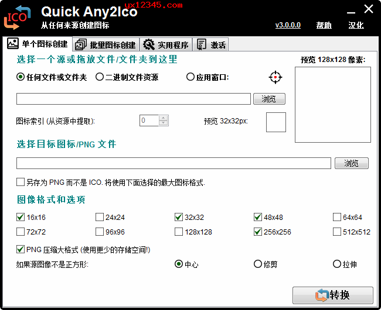
Task: Check the 72x72 size checkbox
Action: click(21, 232)
